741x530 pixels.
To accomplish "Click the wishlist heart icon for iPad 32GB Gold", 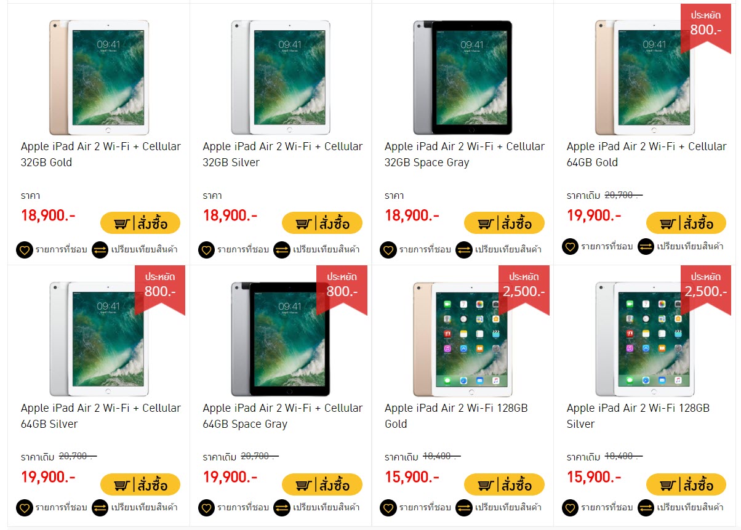I will tap(25, 250).
